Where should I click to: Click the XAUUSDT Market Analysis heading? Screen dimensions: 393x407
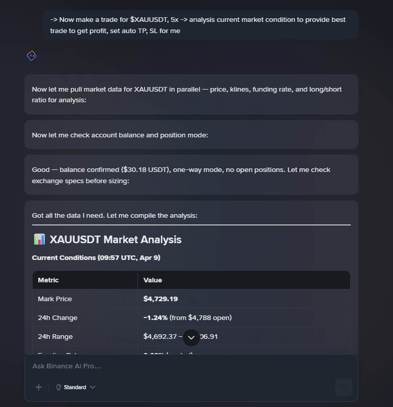[x=115, y=240]
